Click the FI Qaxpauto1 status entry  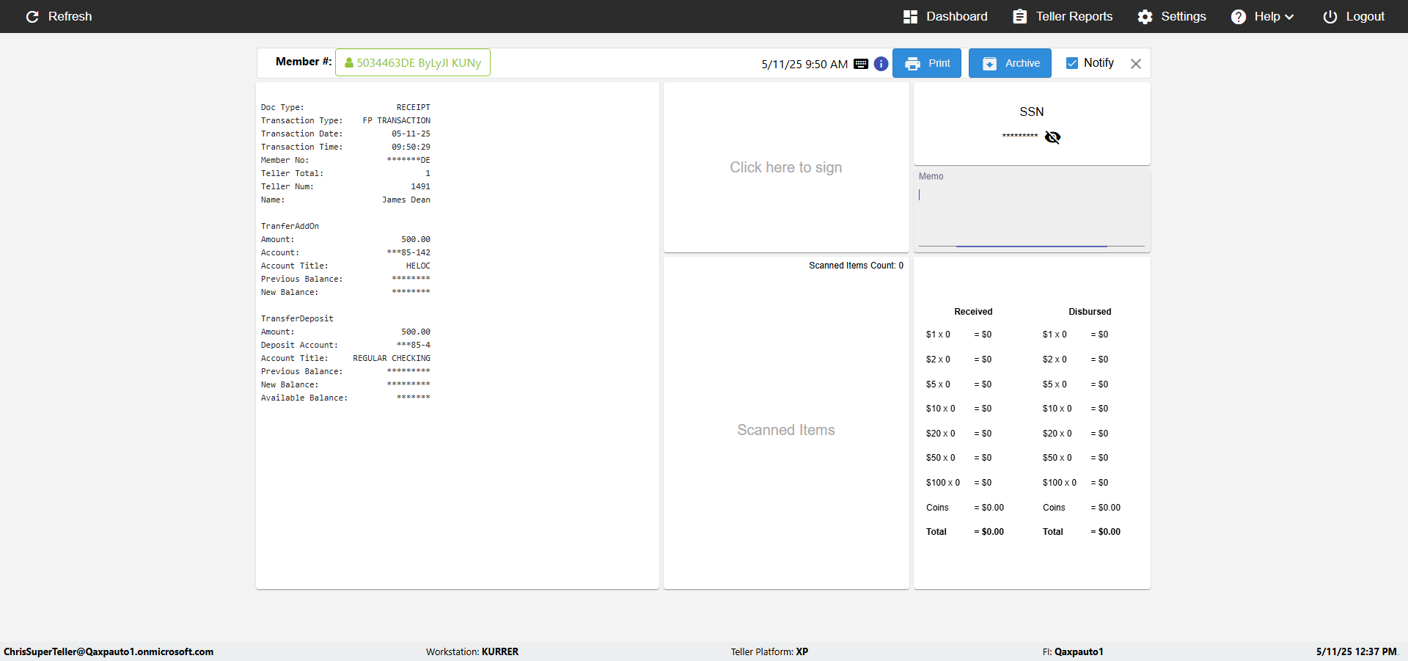[1073, 651]
